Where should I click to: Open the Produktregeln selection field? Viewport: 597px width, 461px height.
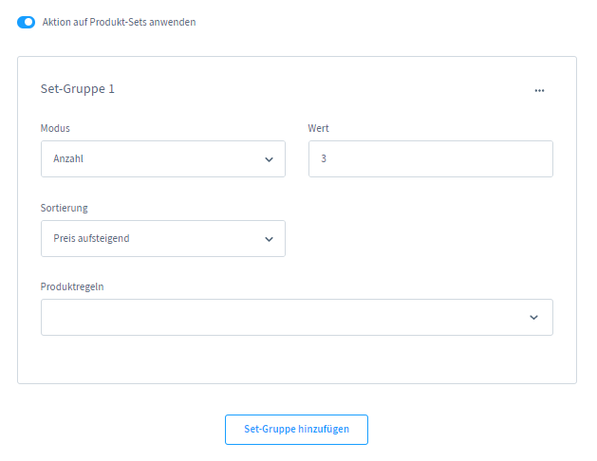click(x=285, y=317)
